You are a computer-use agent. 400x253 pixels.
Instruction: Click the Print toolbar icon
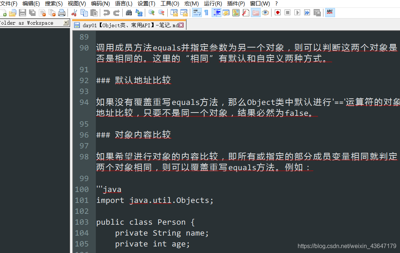pyautogui.click(x=61, y=12)
